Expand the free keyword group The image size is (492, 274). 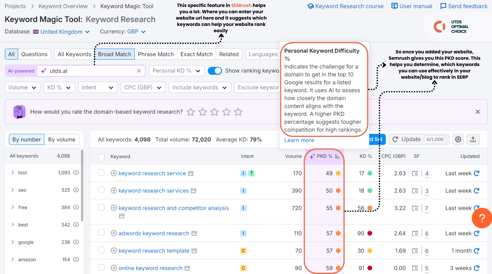[13, 207]
